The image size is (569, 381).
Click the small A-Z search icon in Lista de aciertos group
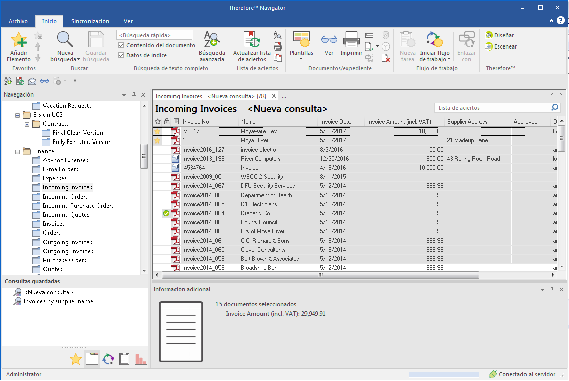[x=278, y=35]
